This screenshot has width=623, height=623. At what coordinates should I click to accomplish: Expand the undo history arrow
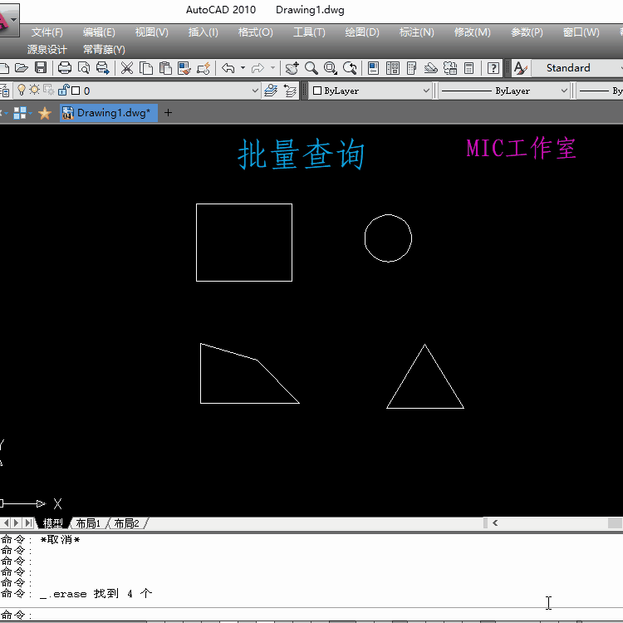click(x=243, y=68)
